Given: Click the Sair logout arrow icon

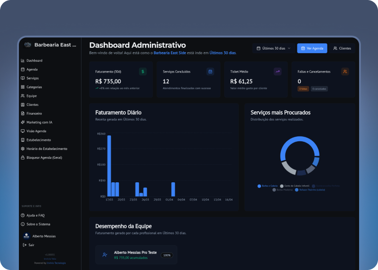Looking at the screenshot, I should (25, 245).
